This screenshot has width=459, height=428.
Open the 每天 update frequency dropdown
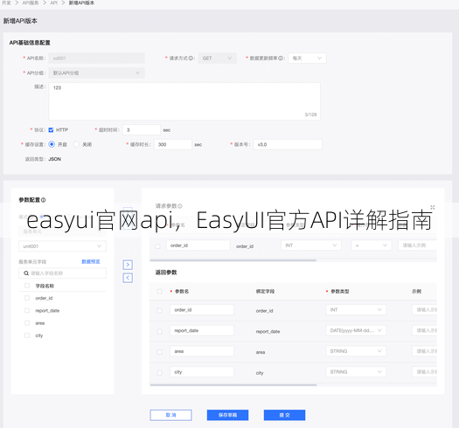click(307, 59)
